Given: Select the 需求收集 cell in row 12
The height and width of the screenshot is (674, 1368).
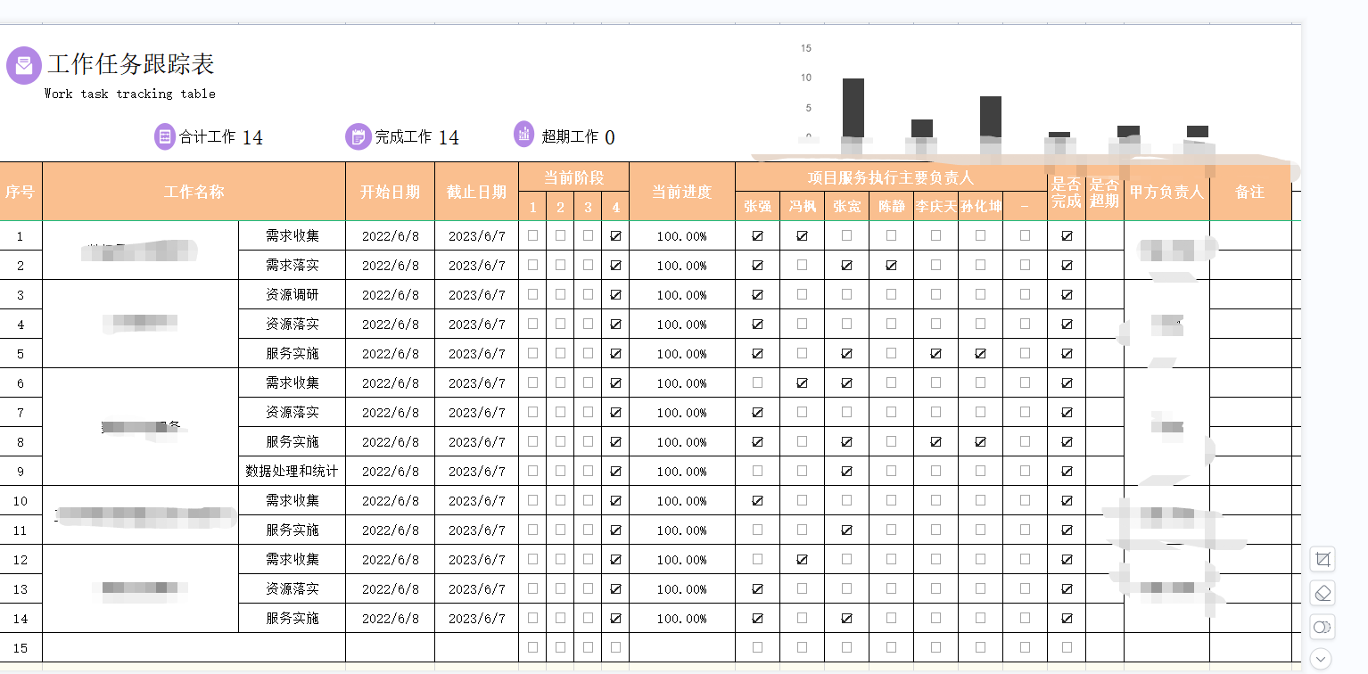Looking at the screenshot, I should click(292, 560).
